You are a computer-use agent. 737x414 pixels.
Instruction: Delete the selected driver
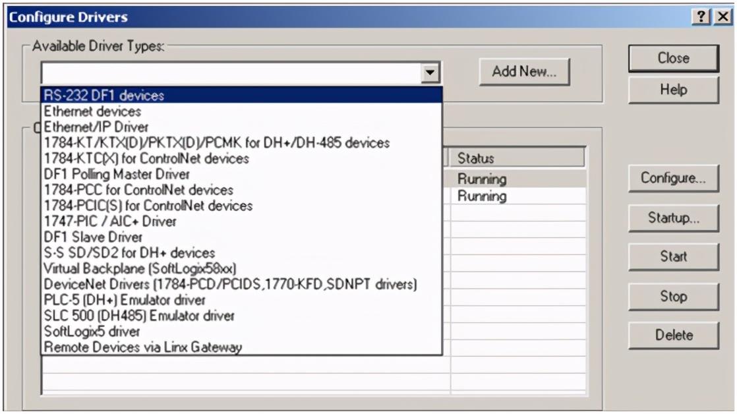pyautogui.click(x=674, y=335)
